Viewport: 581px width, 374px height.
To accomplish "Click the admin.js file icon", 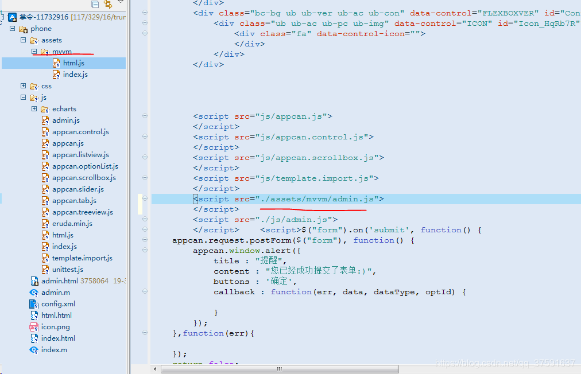I will click(x=45, y=120).
